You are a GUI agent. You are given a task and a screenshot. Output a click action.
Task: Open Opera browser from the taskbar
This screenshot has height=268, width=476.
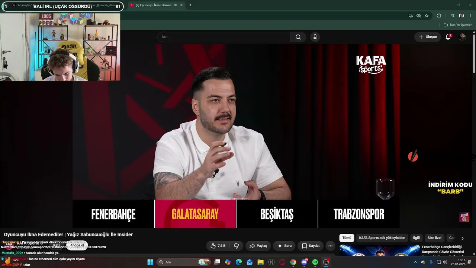tap(282, 262)
